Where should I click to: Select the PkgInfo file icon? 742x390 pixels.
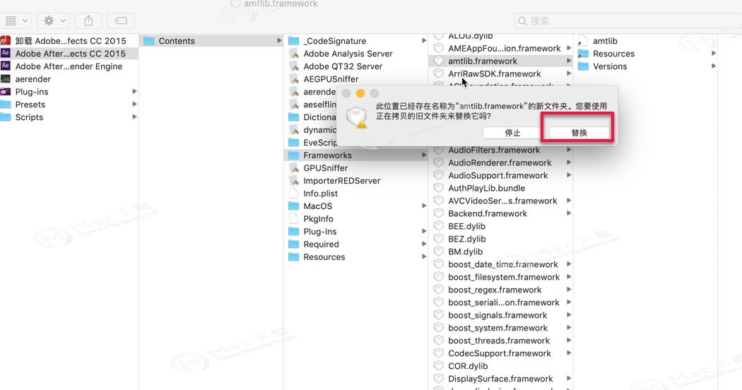pyautogui.click(x=294, y=218)
